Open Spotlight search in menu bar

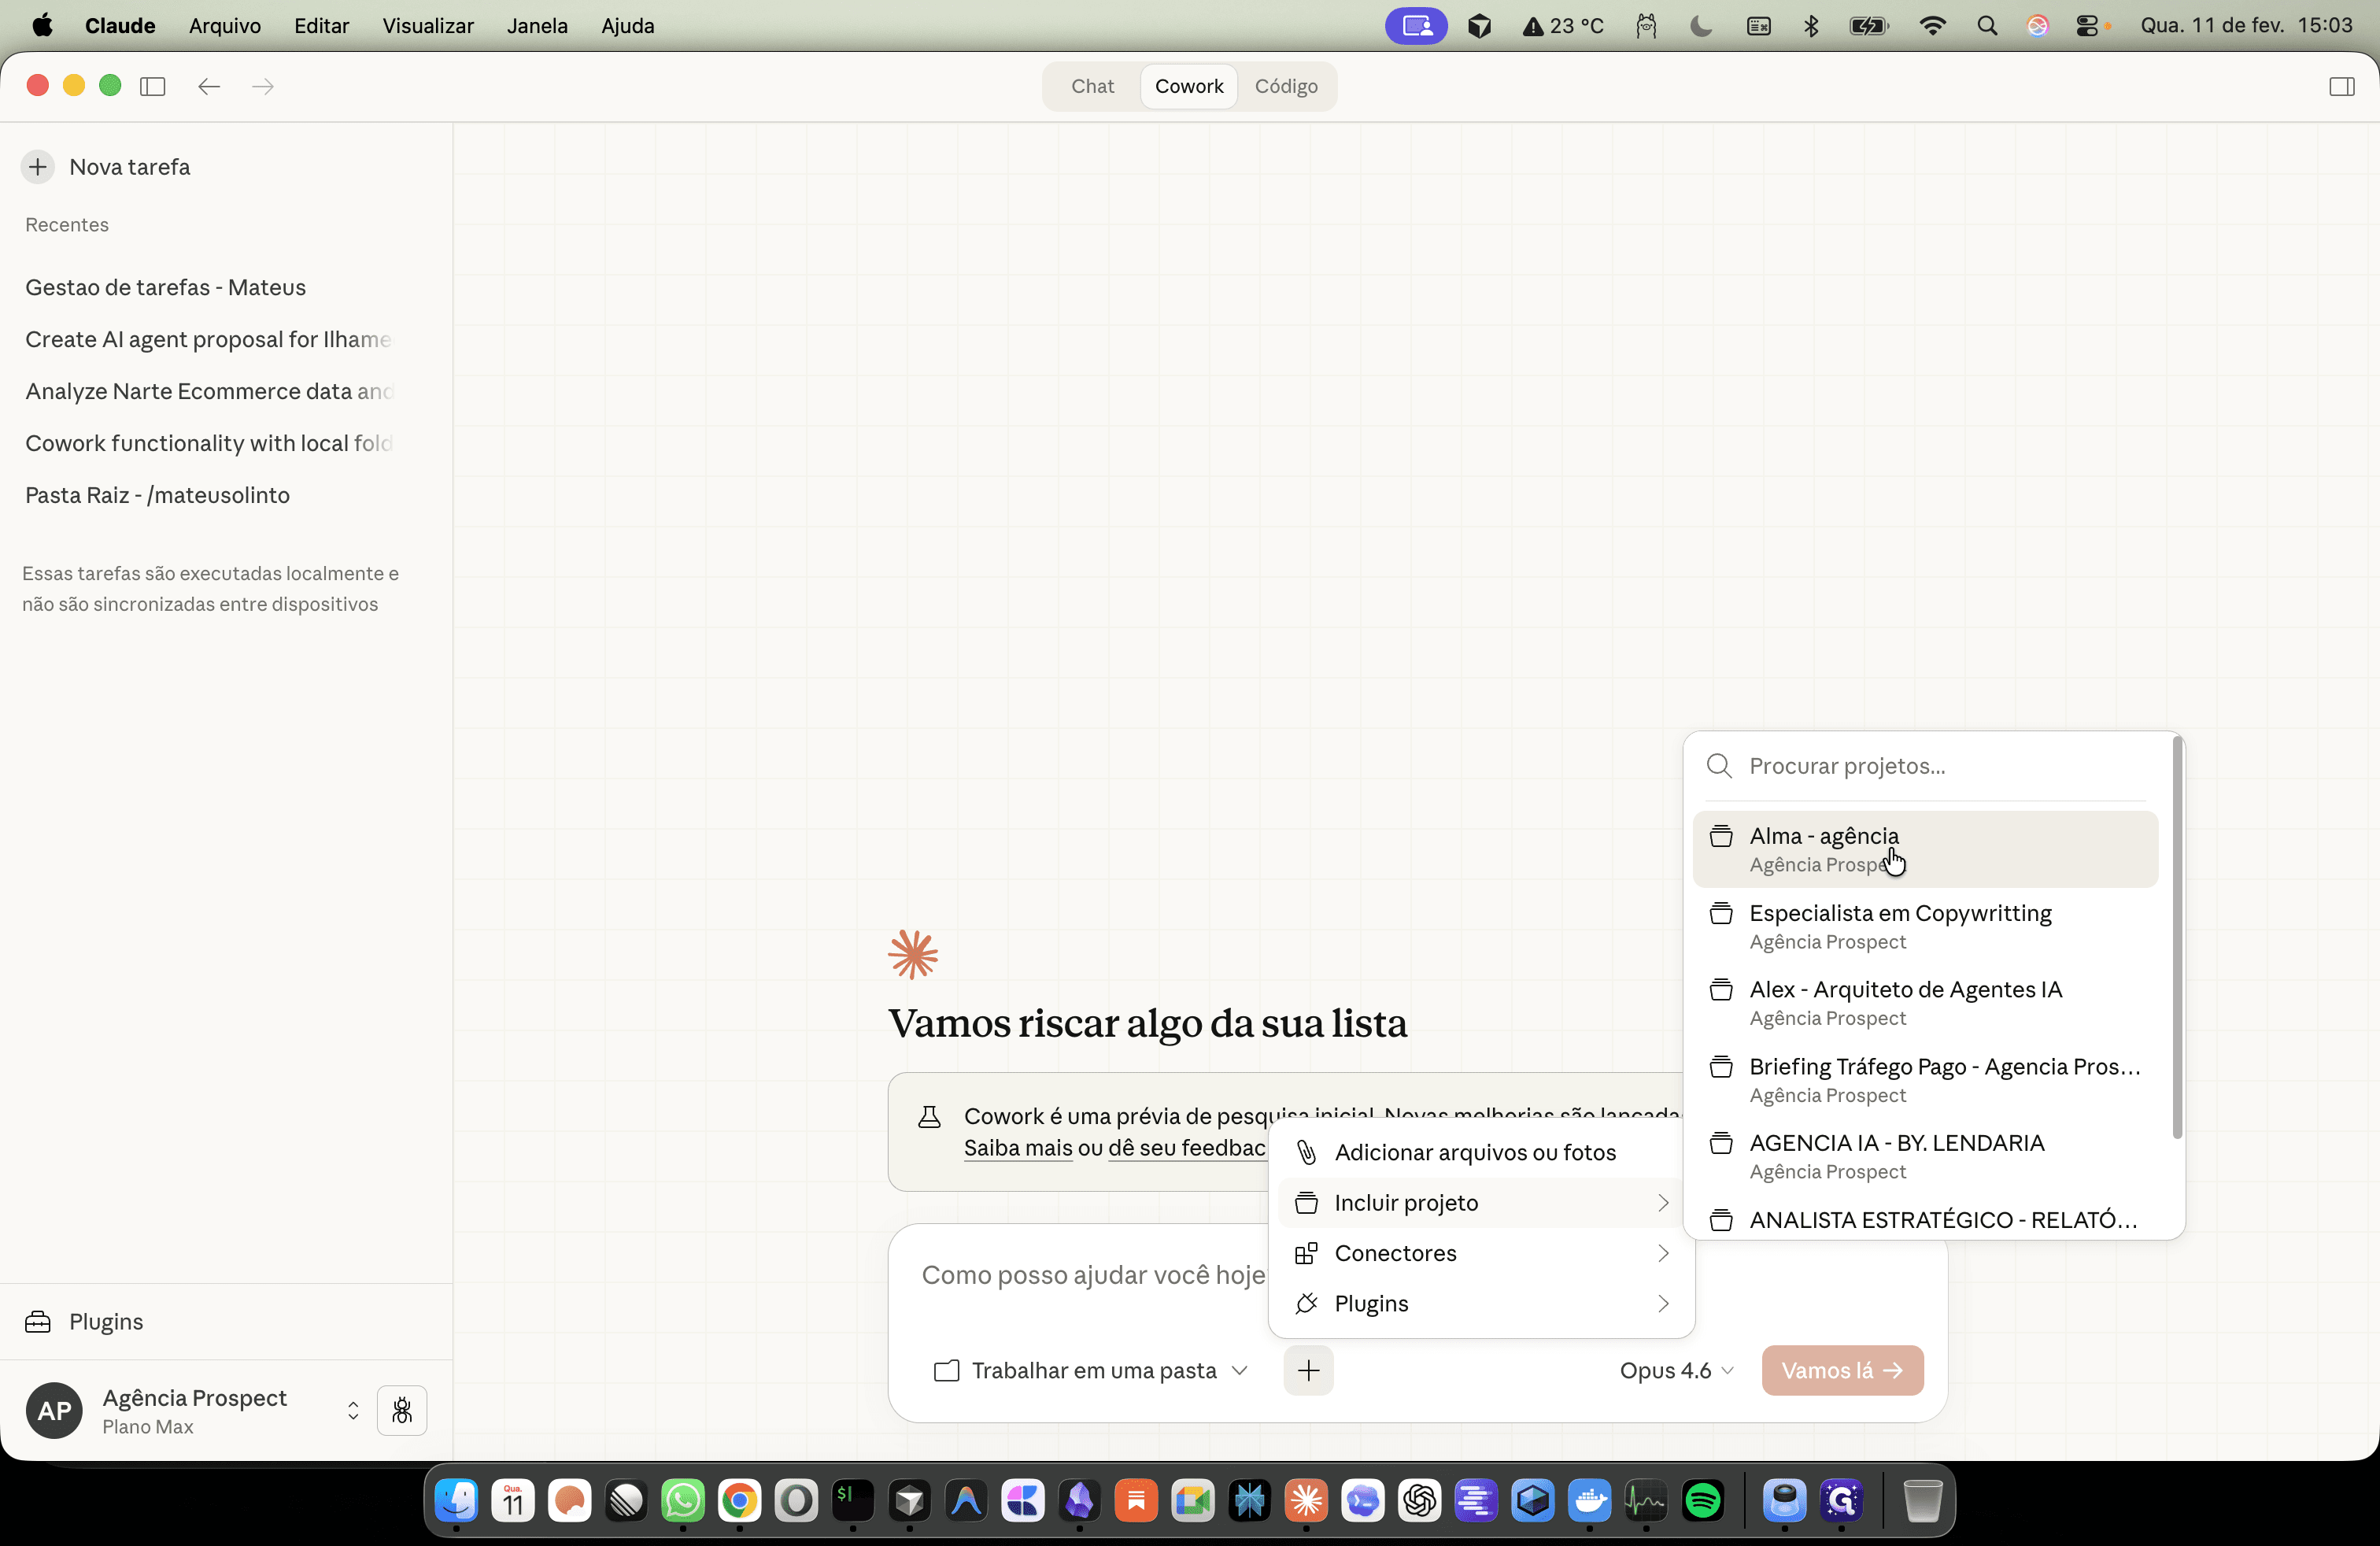1987,26
